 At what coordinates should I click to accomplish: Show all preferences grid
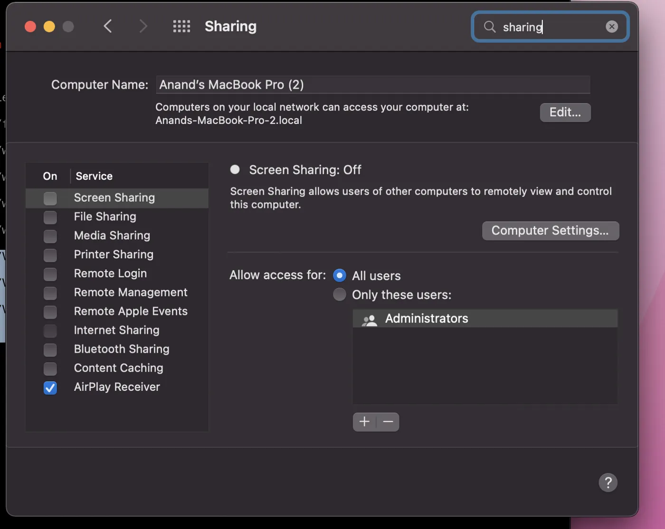click(181, 26)
